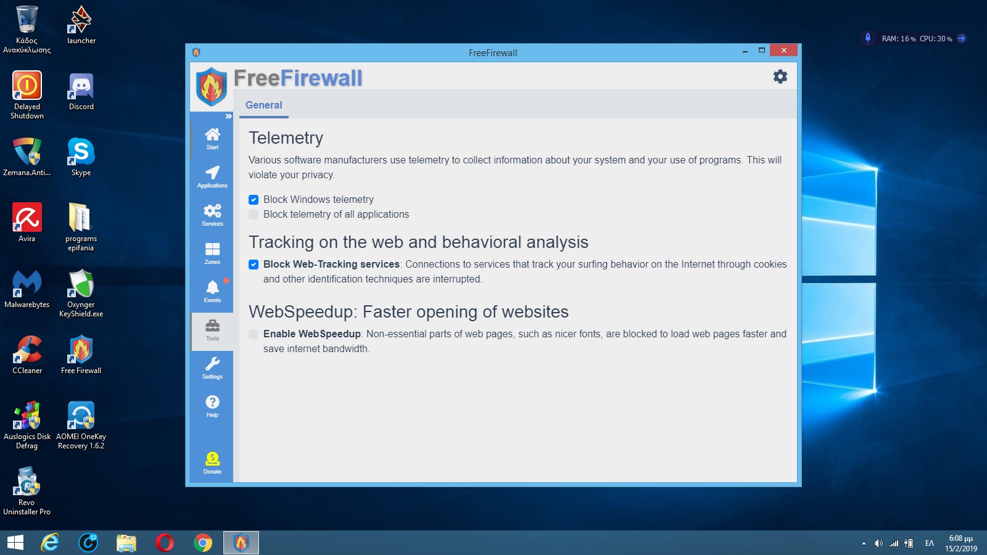The width and height of the screenshot is (987, 555).
Task: Click the FreeFirewall taskbar button
Action: [241, 543]
